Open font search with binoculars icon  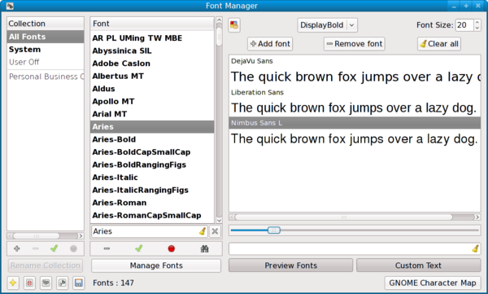[204, 248]
